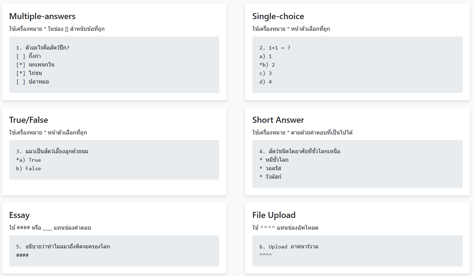This screenshot has width=473, height=276.
Task: Click the [*] marker before ไก่ชน
Action: pyautogui.click(x=21, y=73)
